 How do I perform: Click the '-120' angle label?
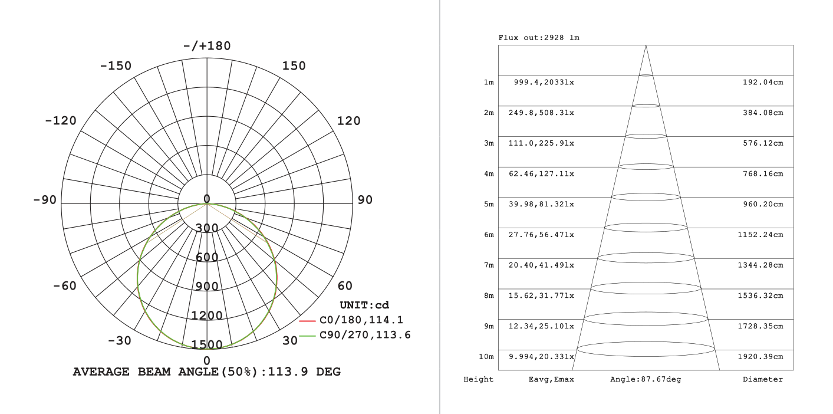[61, 120]
